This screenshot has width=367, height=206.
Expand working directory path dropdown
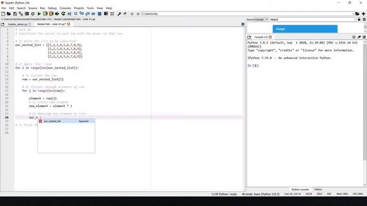point(353,14)
